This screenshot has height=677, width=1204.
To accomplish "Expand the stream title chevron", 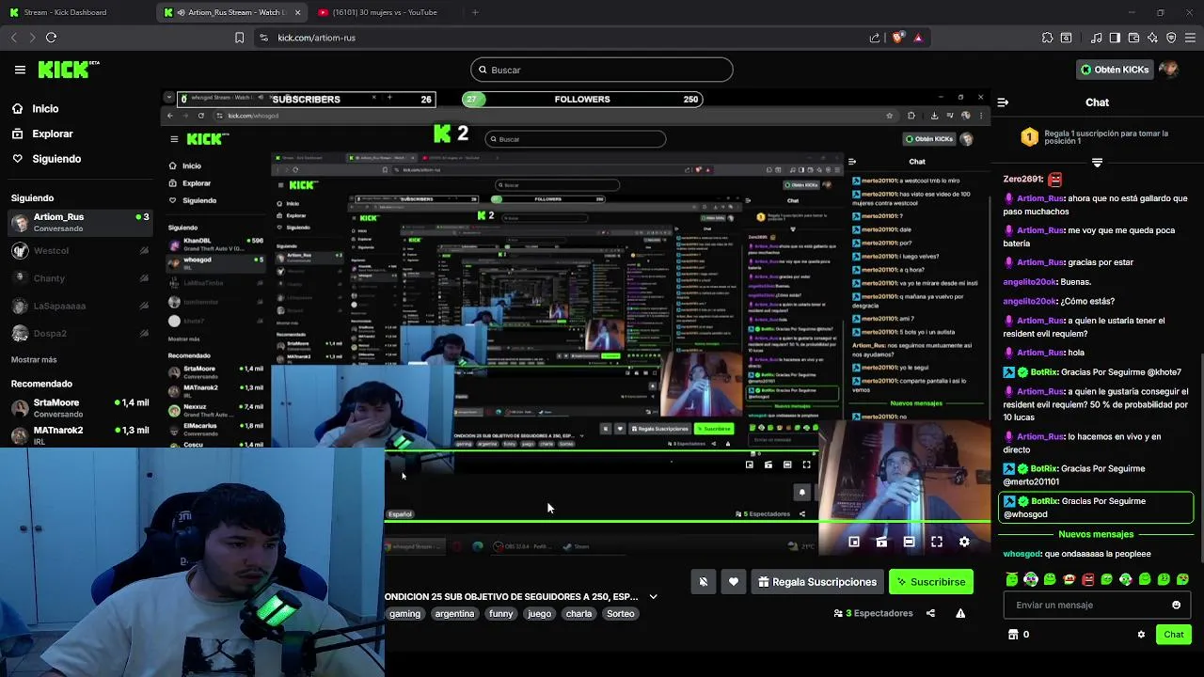I will 653,596.
